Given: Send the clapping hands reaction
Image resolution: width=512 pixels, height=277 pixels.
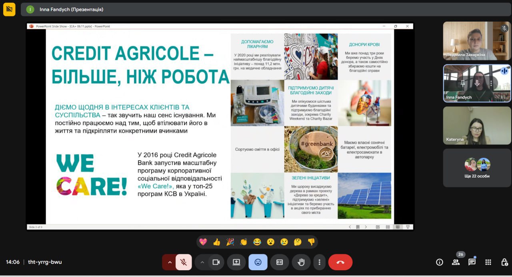Looking at the screenshot, I should [x=244, y=242].
